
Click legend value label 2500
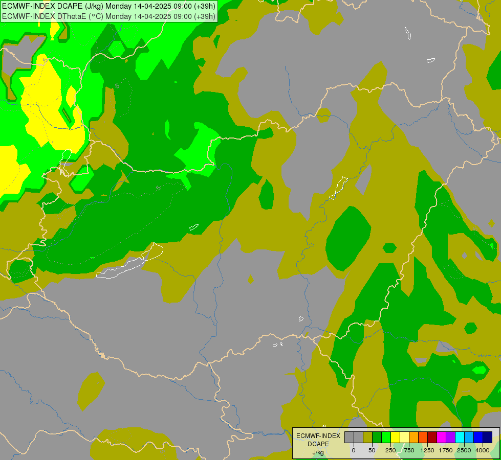464,450
